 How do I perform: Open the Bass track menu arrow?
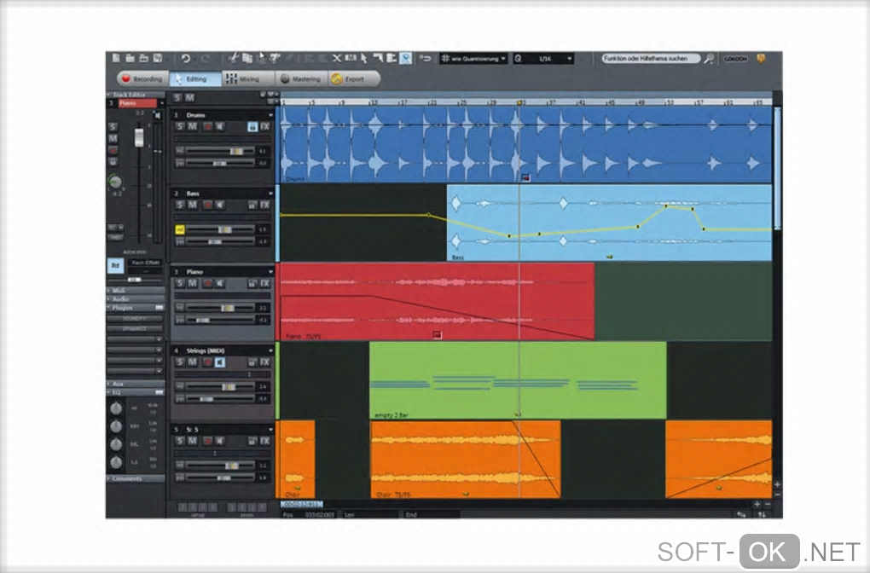[x=270, y=193]
